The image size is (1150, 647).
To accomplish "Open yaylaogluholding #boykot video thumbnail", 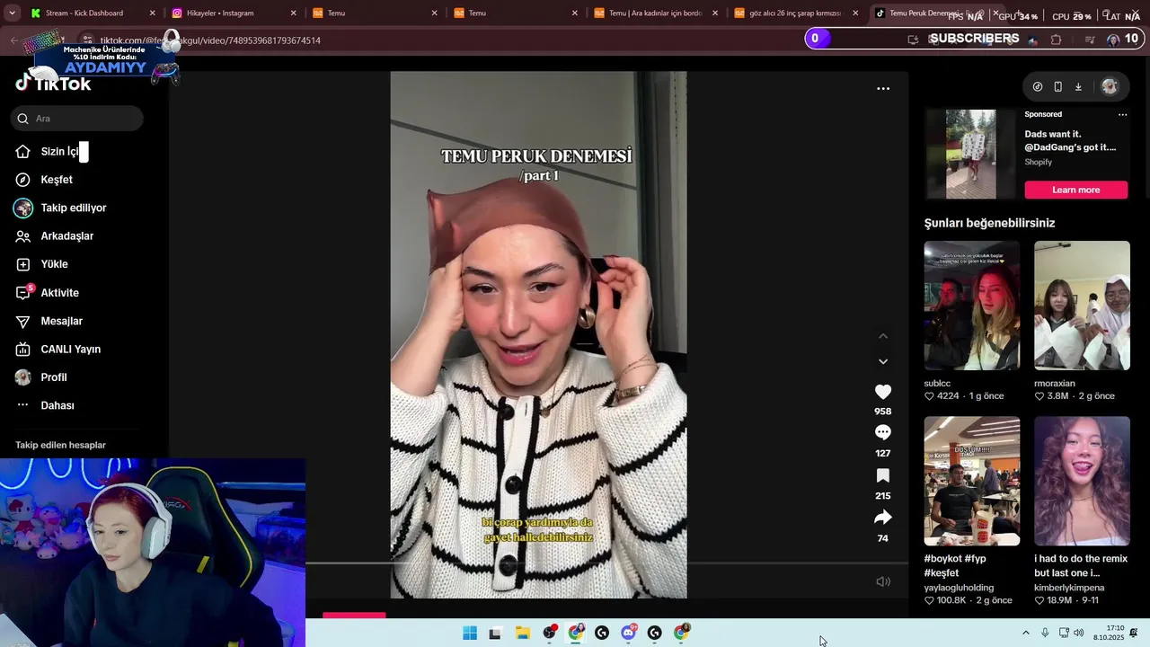I will (972, 481).
